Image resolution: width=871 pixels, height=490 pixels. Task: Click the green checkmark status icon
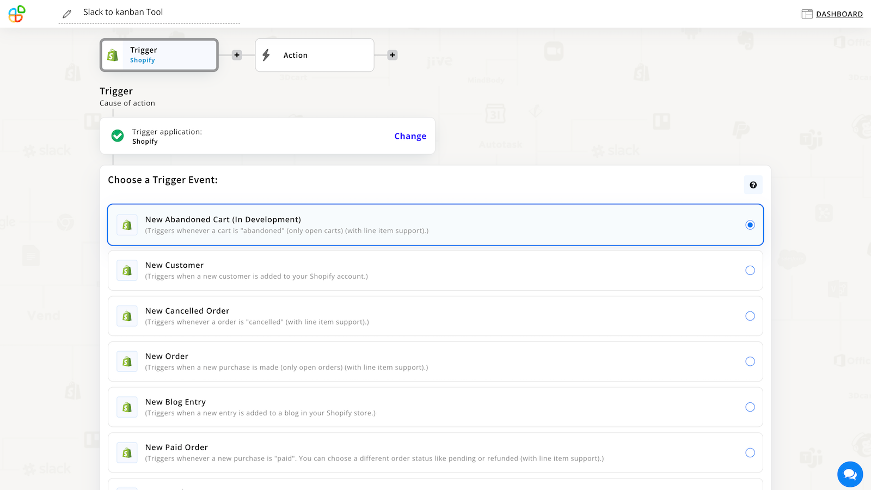click(x=118, y=136)
